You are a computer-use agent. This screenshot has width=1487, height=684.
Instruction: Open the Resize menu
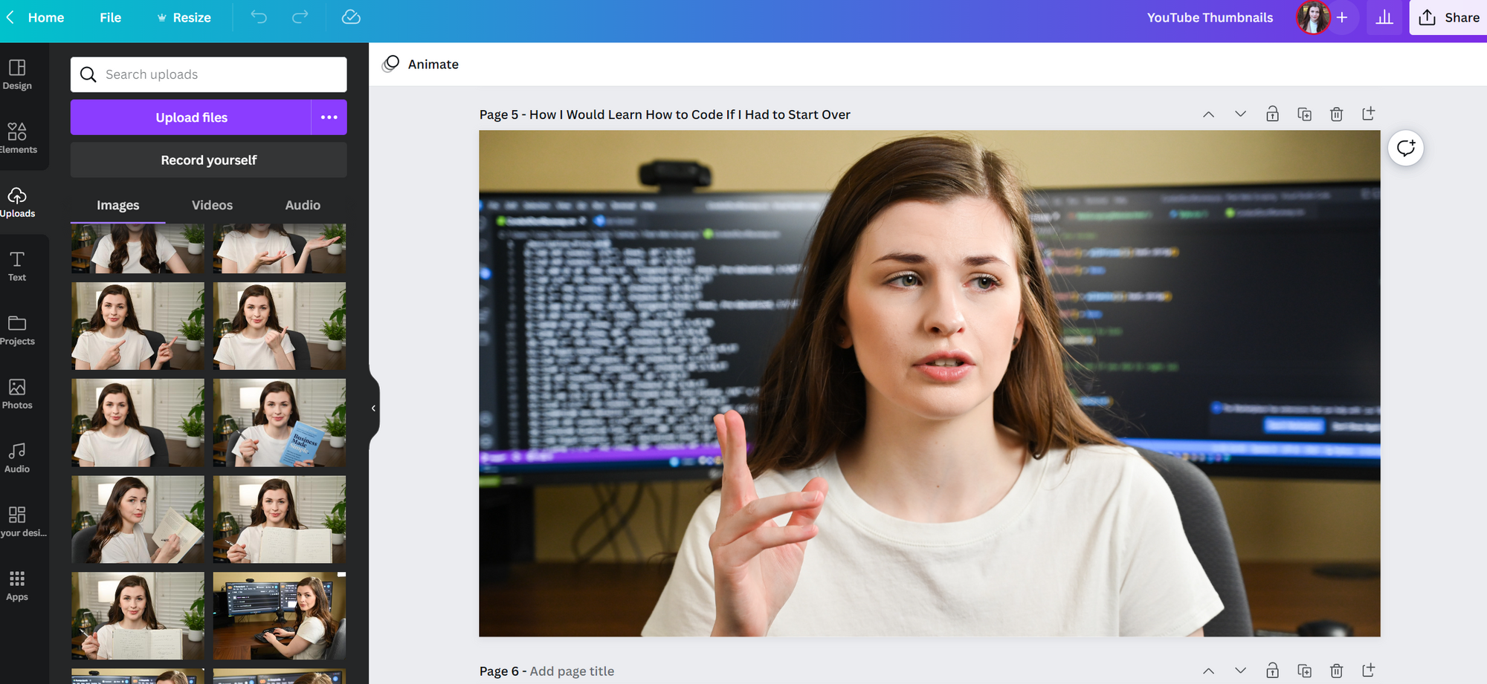(184, 17)
